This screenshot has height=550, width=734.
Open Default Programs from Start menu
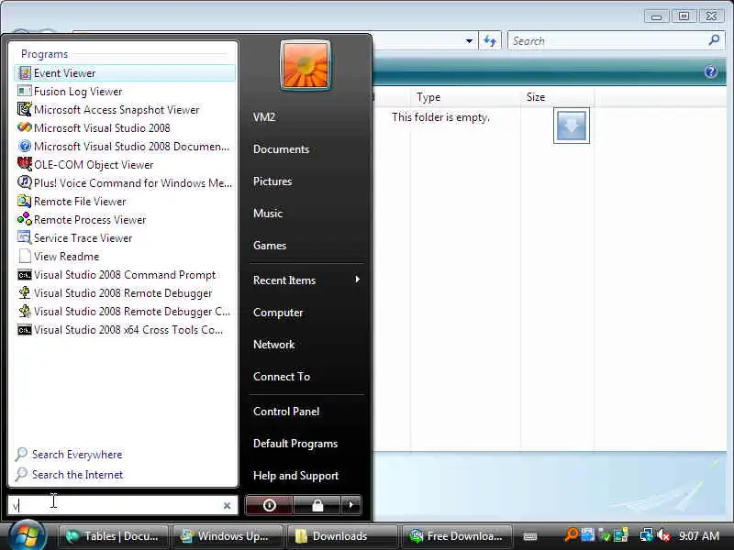[x=295, y=444]
